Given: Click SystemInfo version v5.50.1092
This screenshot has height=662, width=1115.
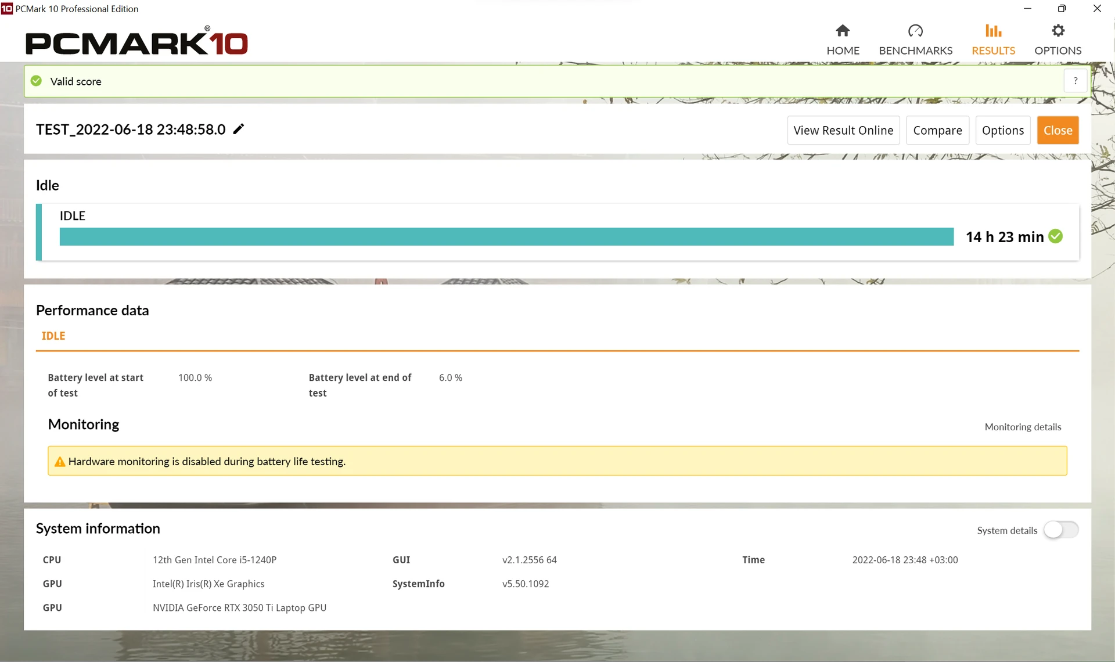Looking at the screenshot, I should pyautogui.click(x=526, y=584).
